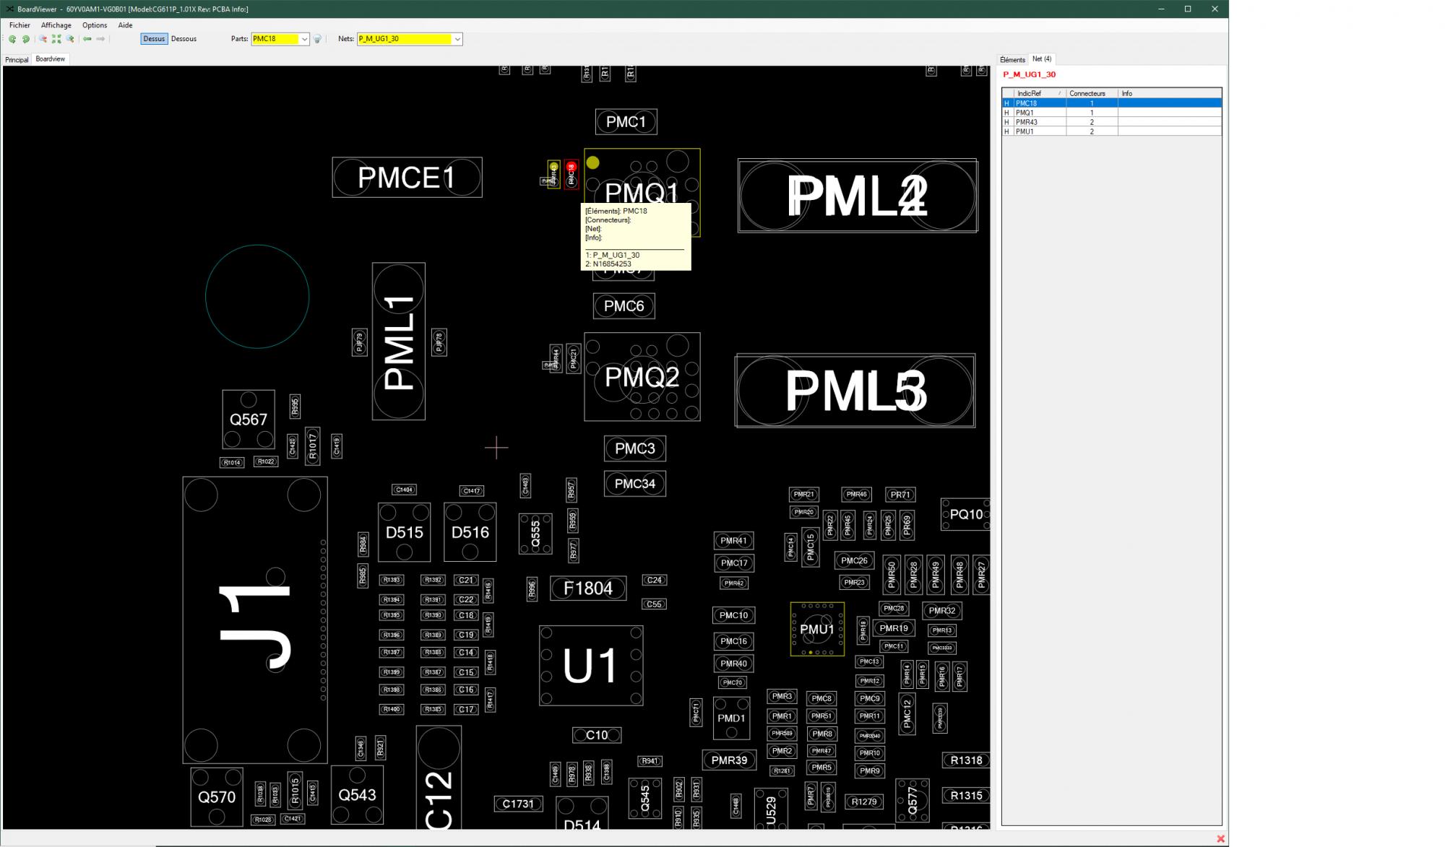Open the Affichage menu
The image size is (1445, 847).
coord(56,25)
